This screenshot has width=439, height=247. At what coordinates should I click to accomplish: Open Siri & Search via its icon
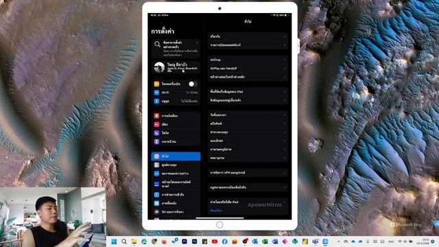(x=156, y=212)
